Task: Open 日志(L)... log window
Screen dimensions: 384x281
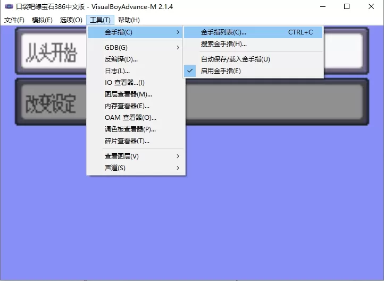Action: pyautogui.click(x=135, y=71)
